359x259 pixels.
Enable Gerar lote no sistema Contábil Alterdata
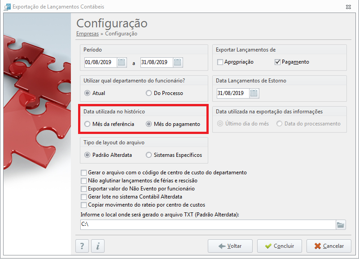click(83, 197)
